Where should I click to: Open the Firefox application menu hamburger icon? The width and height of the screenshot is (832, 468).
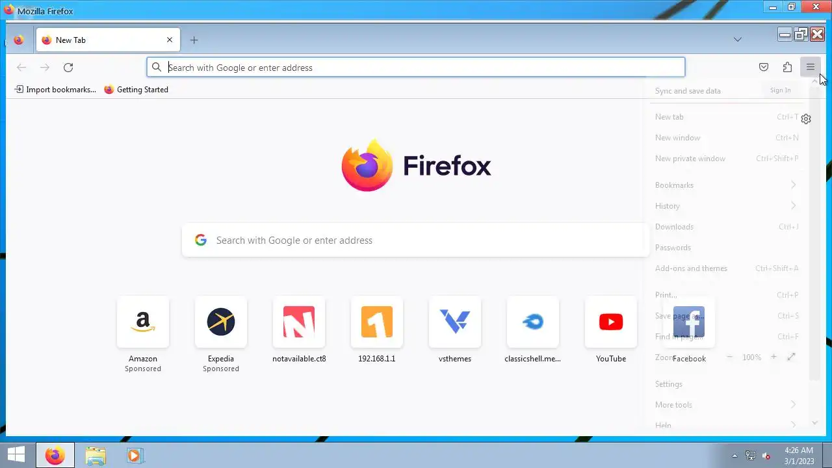[x=811, y=67]
